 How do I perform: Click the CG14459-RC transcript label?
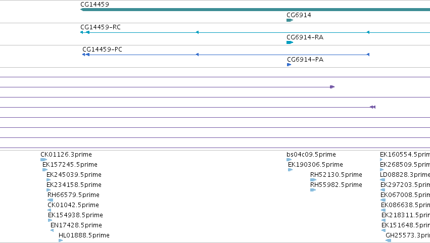[101, 27]
